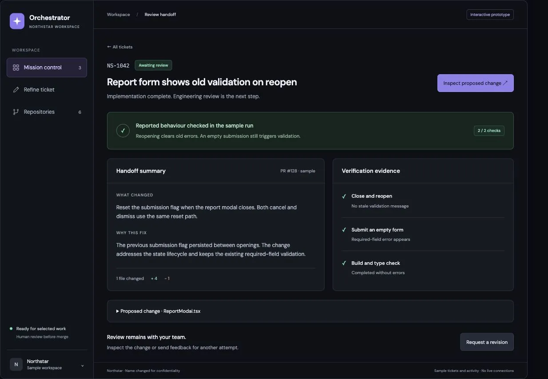This screenshot has width=548, height=379.
Task: Click the Repositories count 6
Action: tap(80, 112)
